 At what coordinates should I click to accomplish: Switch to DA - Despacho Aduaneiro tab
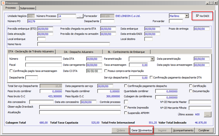pos(79,52)
